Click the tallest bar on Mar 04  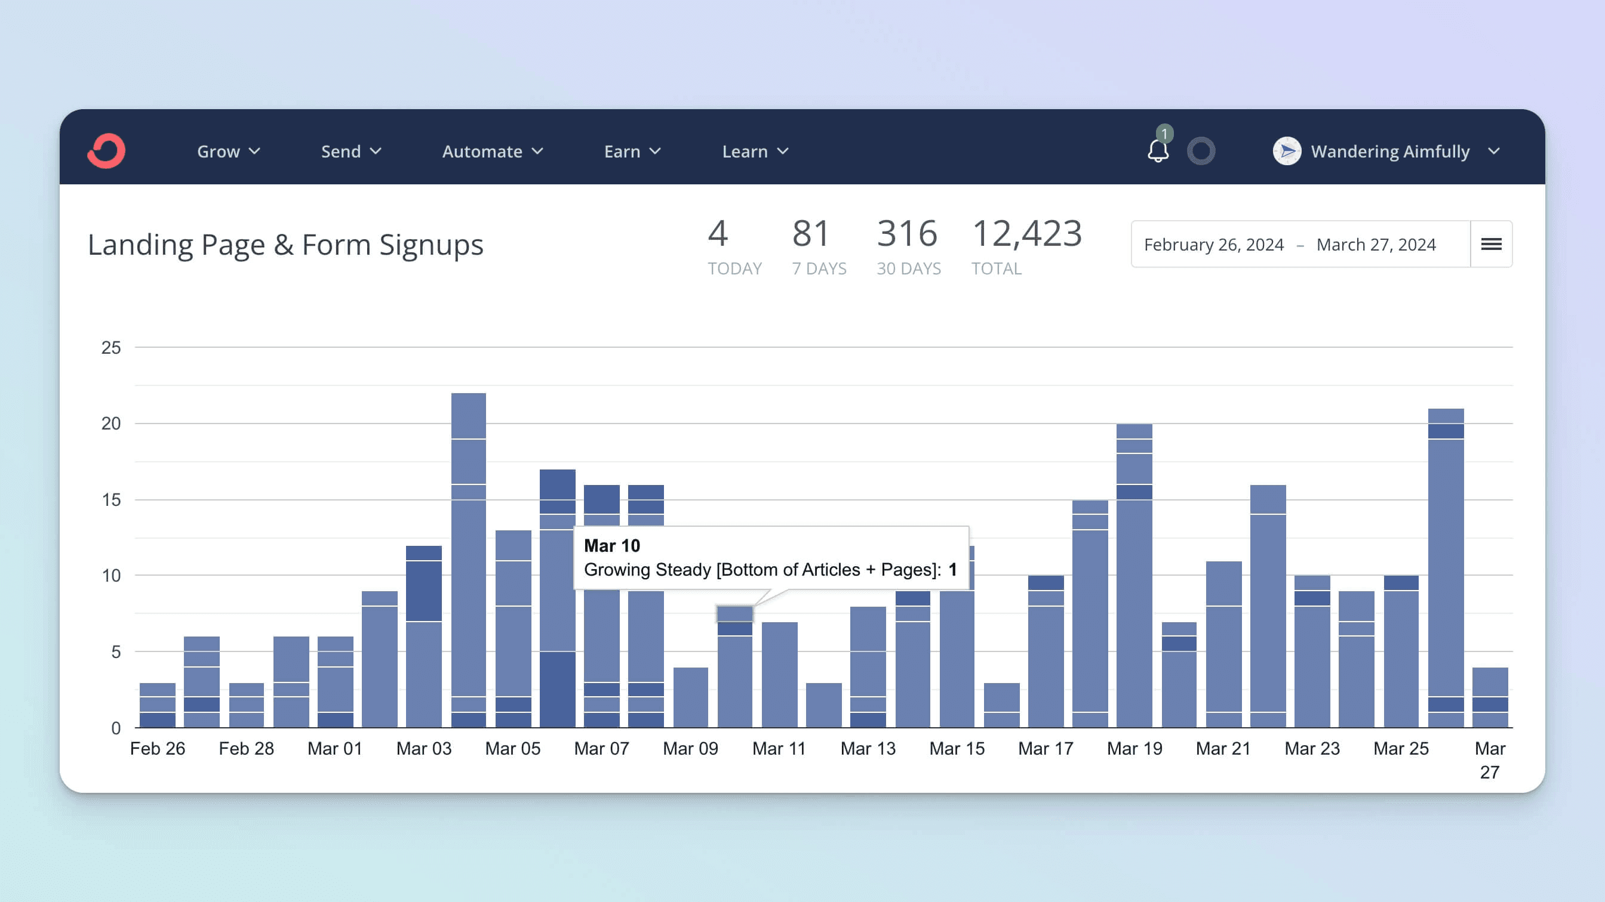468,560
